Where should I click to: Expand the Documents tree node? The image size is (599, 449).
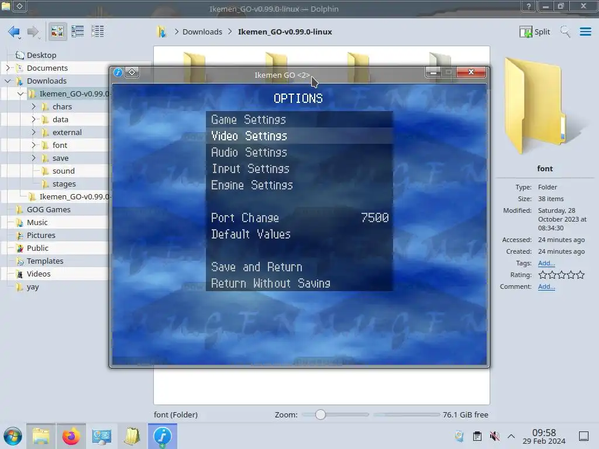click(x=8, y=68)
